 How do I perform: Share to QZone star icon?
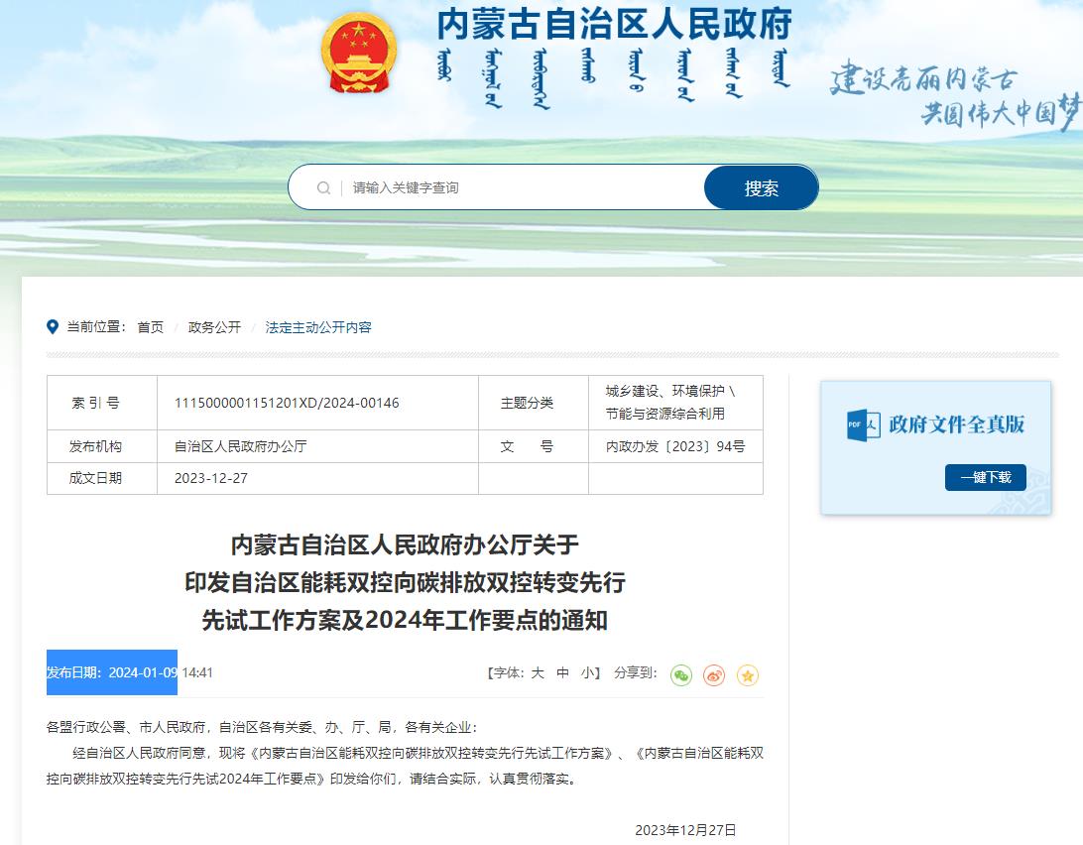(748, 675)
